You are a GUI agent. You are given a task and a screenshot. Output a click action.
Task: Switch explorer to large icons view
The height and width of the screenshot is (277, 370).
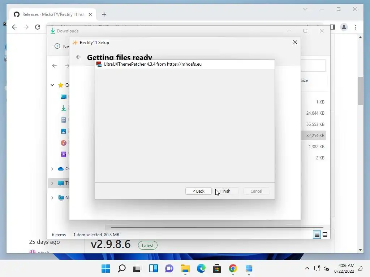pyautogui.click(x=325, y=234)
